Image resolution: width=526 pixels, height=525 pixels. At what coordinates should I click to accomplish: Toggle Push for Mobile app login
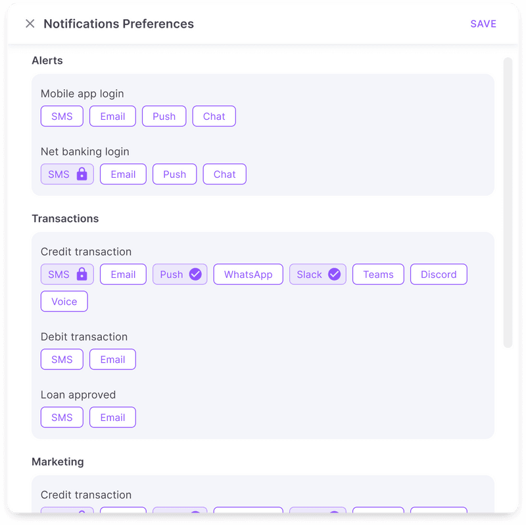pyautogui.click(x=164, y=117)
